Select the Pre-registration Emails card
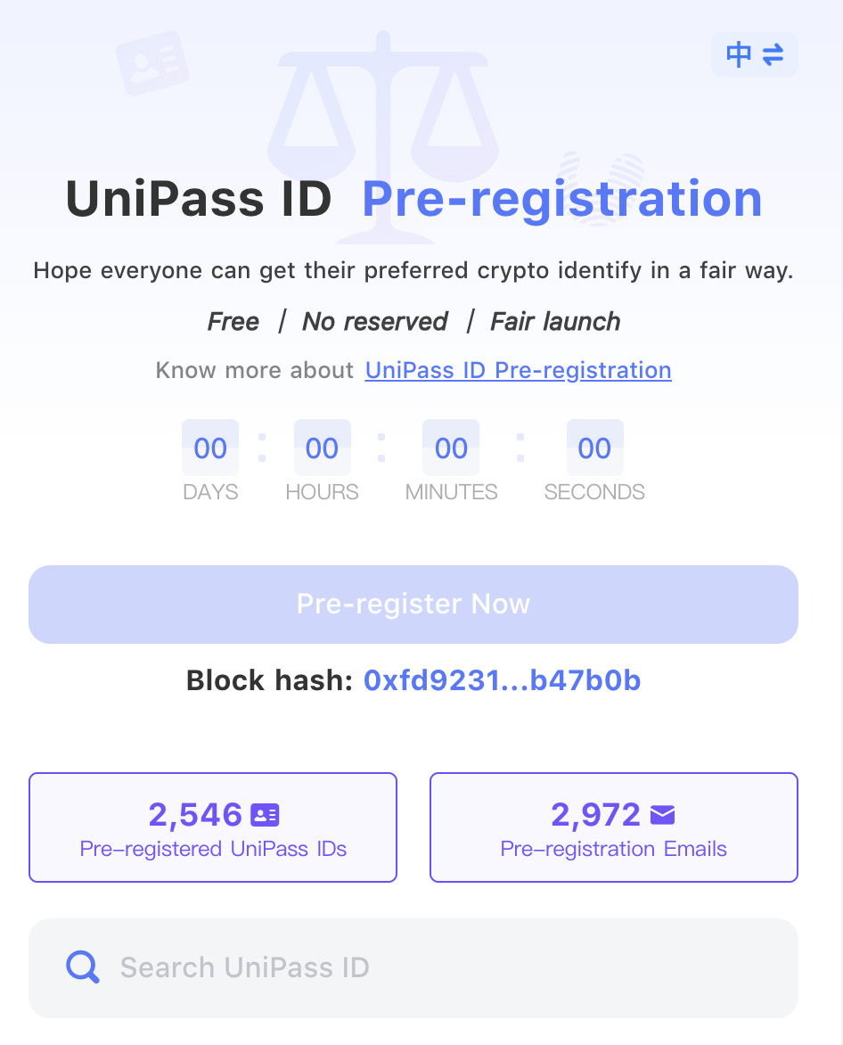This screenshot has height=1045, width=843. 614,827
